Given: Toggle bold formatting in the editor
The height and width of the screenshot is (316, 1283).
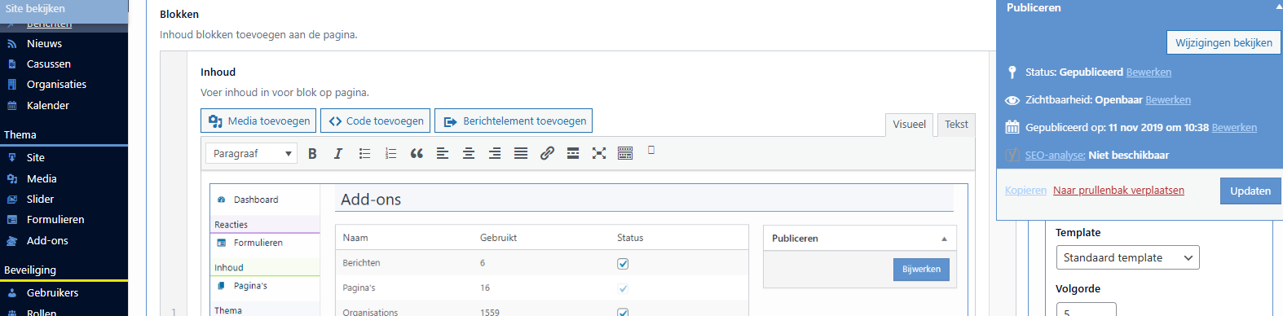Looking at the screenshot, I should (312, 153).
